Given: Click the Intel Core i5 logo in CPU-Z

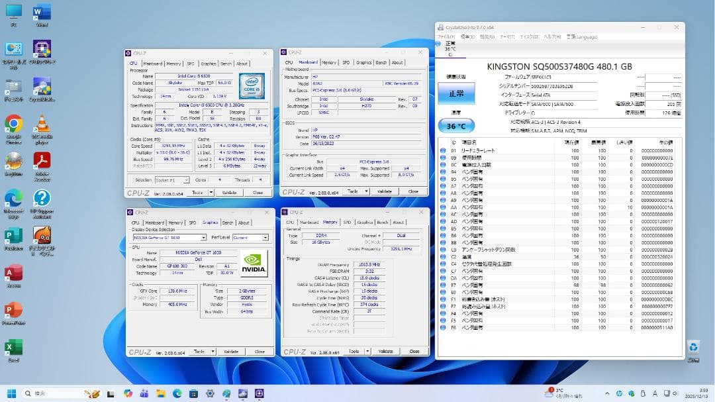Looking at the screenshot, I should pos(252,86).
